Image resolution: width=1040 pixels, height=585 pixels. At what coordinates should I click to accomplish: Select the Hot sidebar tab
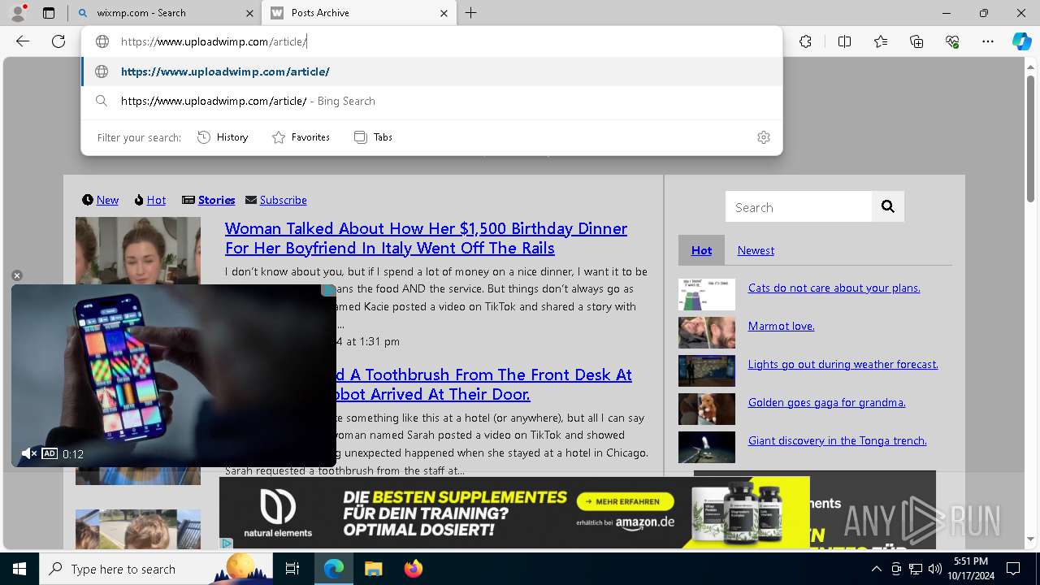[x=701, y=250]
